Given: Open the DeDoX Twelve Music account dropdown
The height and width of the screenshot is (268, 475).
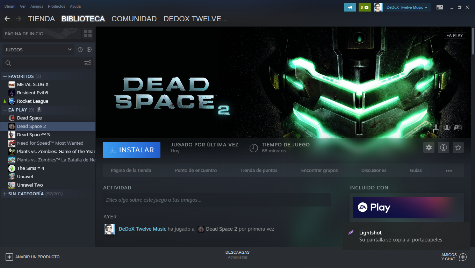Looking at the screenshot, I should 407,7.
